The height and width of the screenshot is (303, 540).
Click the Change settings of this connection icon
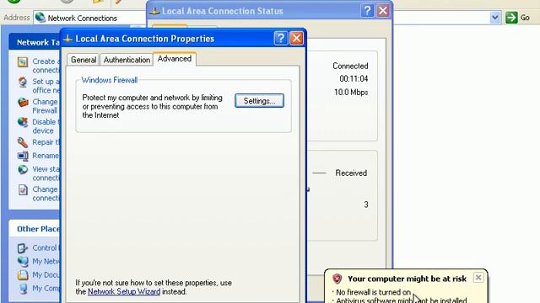23,189
